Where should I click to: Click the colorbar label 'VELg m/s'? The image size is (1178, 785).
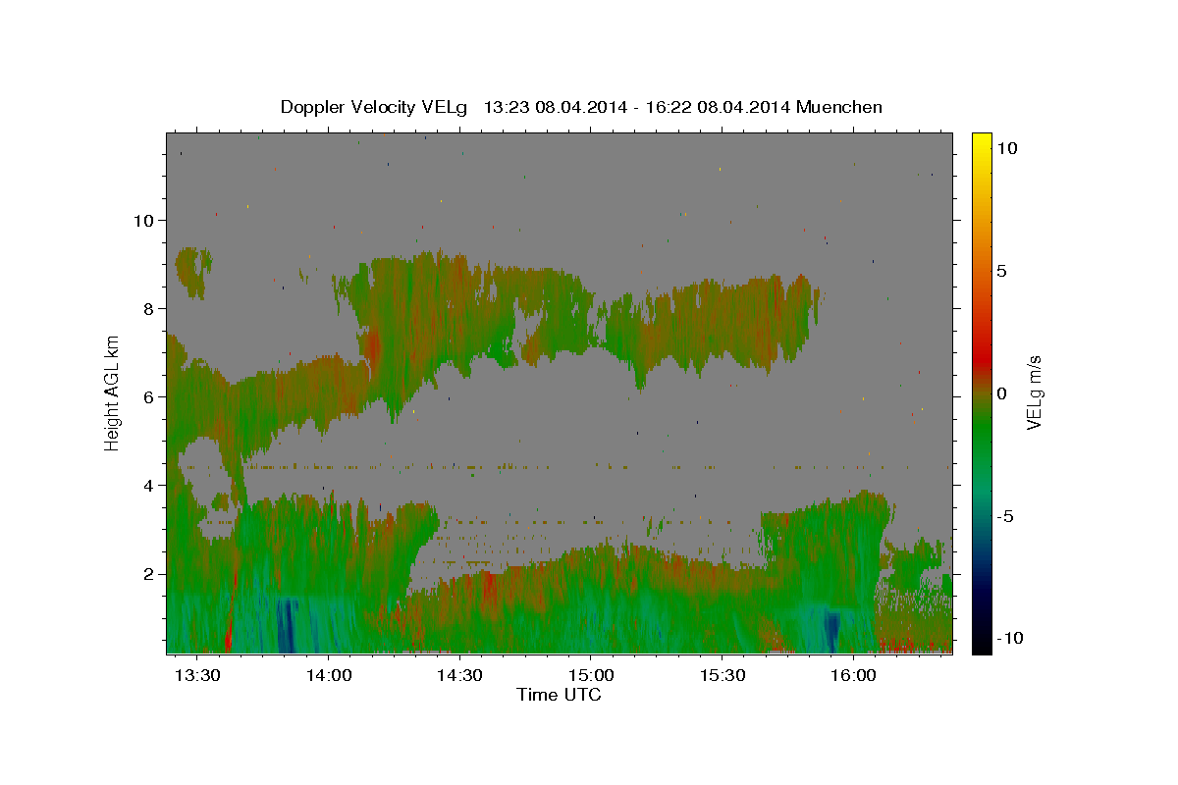coord(1035,392)
